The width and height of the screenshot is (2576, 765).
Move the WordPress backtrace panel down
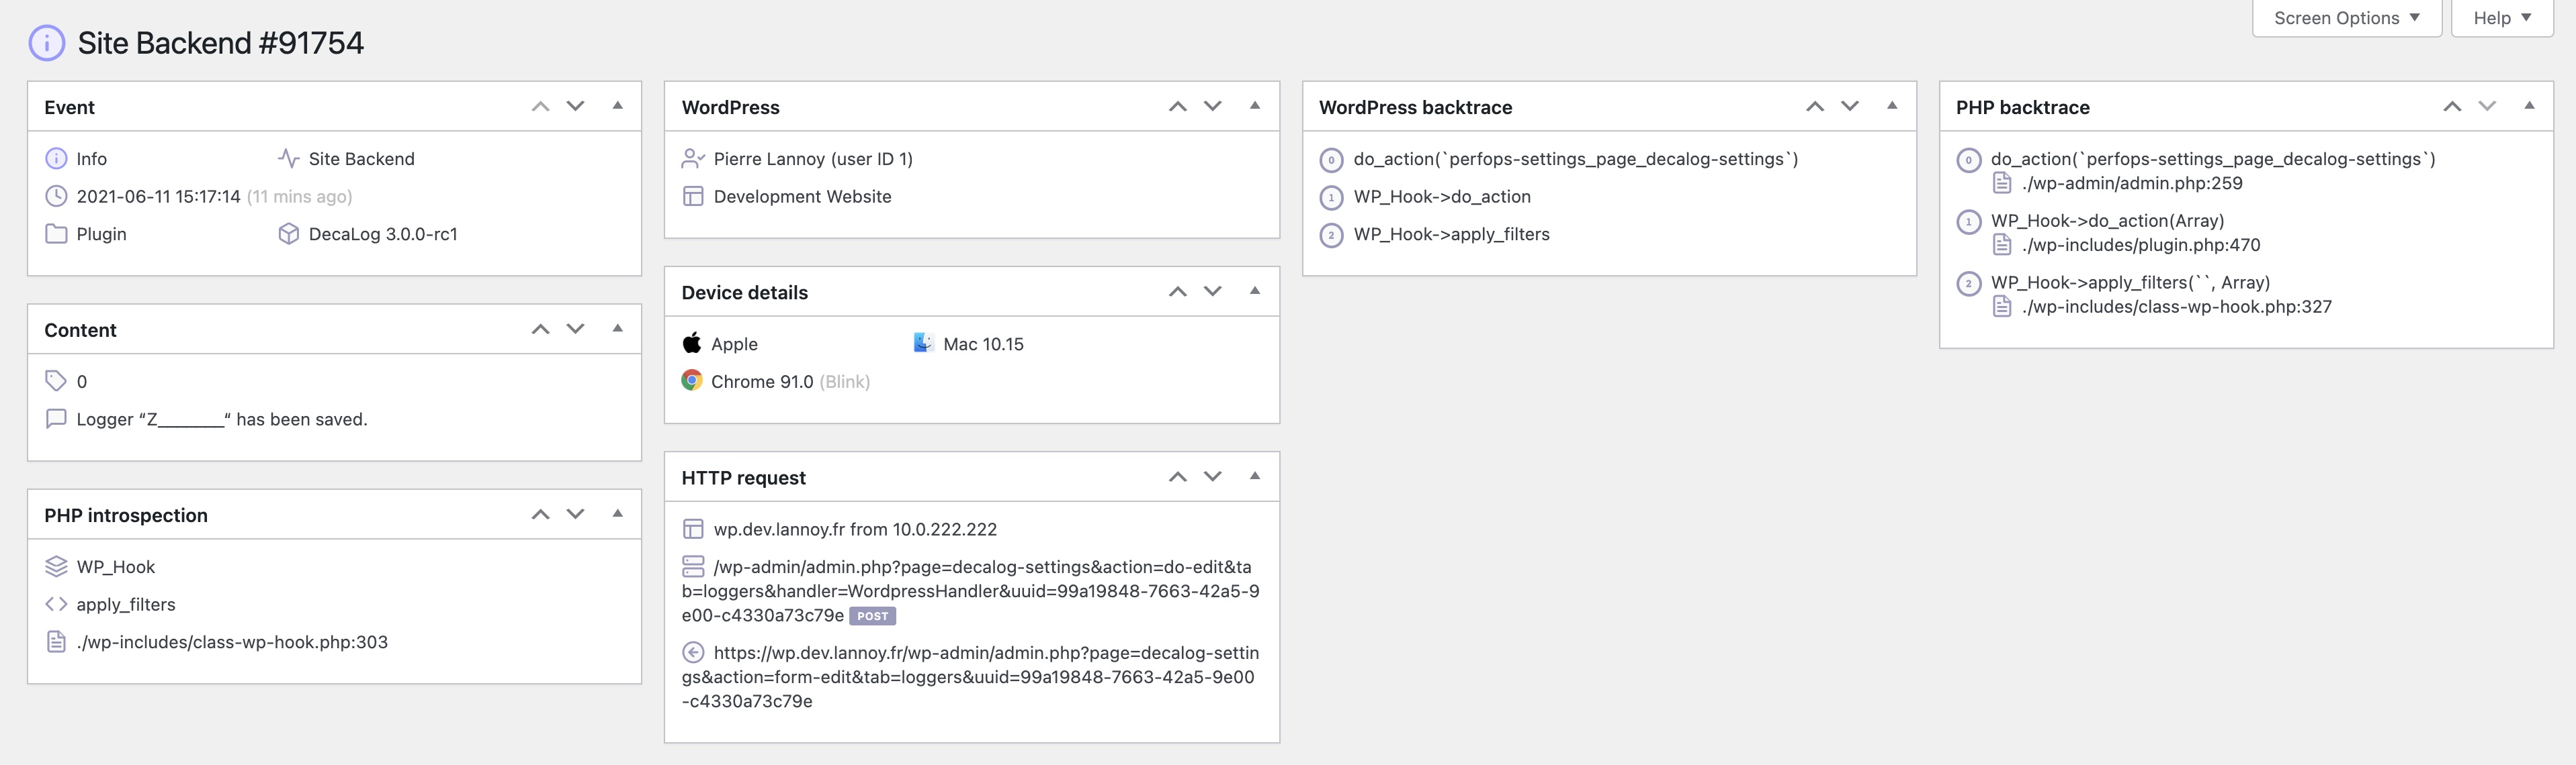(x=1850, y=106)
